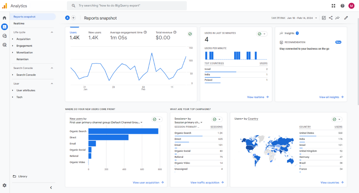Click the Customize report icon
Screen dimensions: 359x193
[324, 18]
